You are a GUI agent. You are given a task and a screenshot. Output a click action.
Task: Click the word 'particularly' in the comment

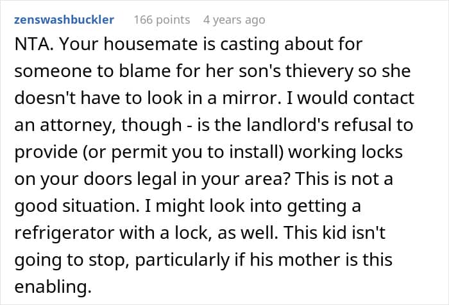182,260
